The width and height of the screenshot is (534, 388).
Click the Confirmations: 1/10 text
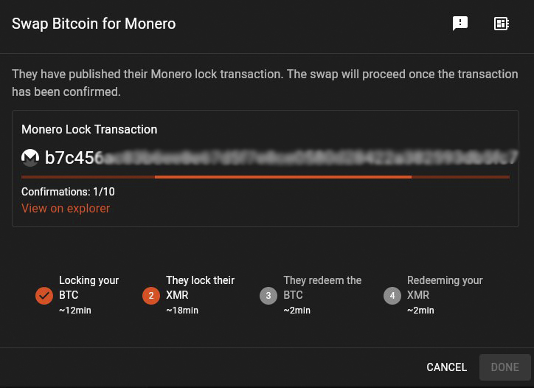(x=68, y=192)
